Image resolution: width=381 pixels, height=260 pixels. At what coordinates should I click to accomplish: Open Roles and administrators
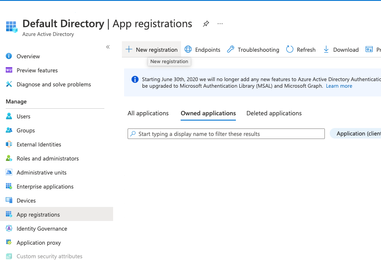coord(48,158)
